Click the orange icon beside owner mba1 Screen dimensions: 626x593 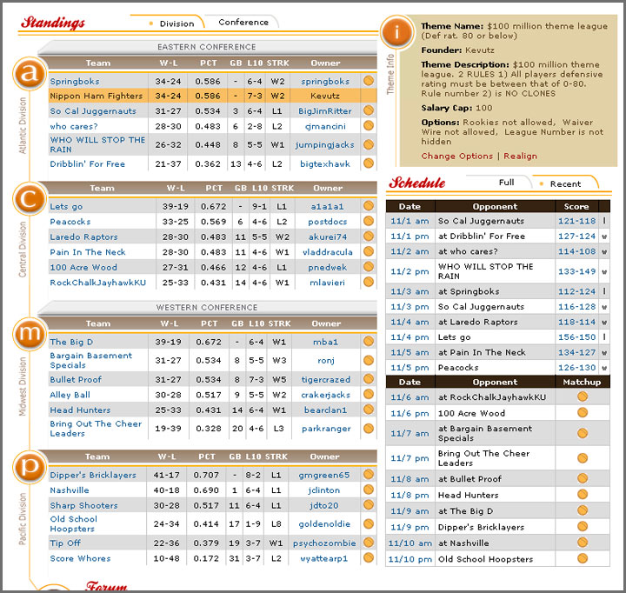tap(369, 342)
